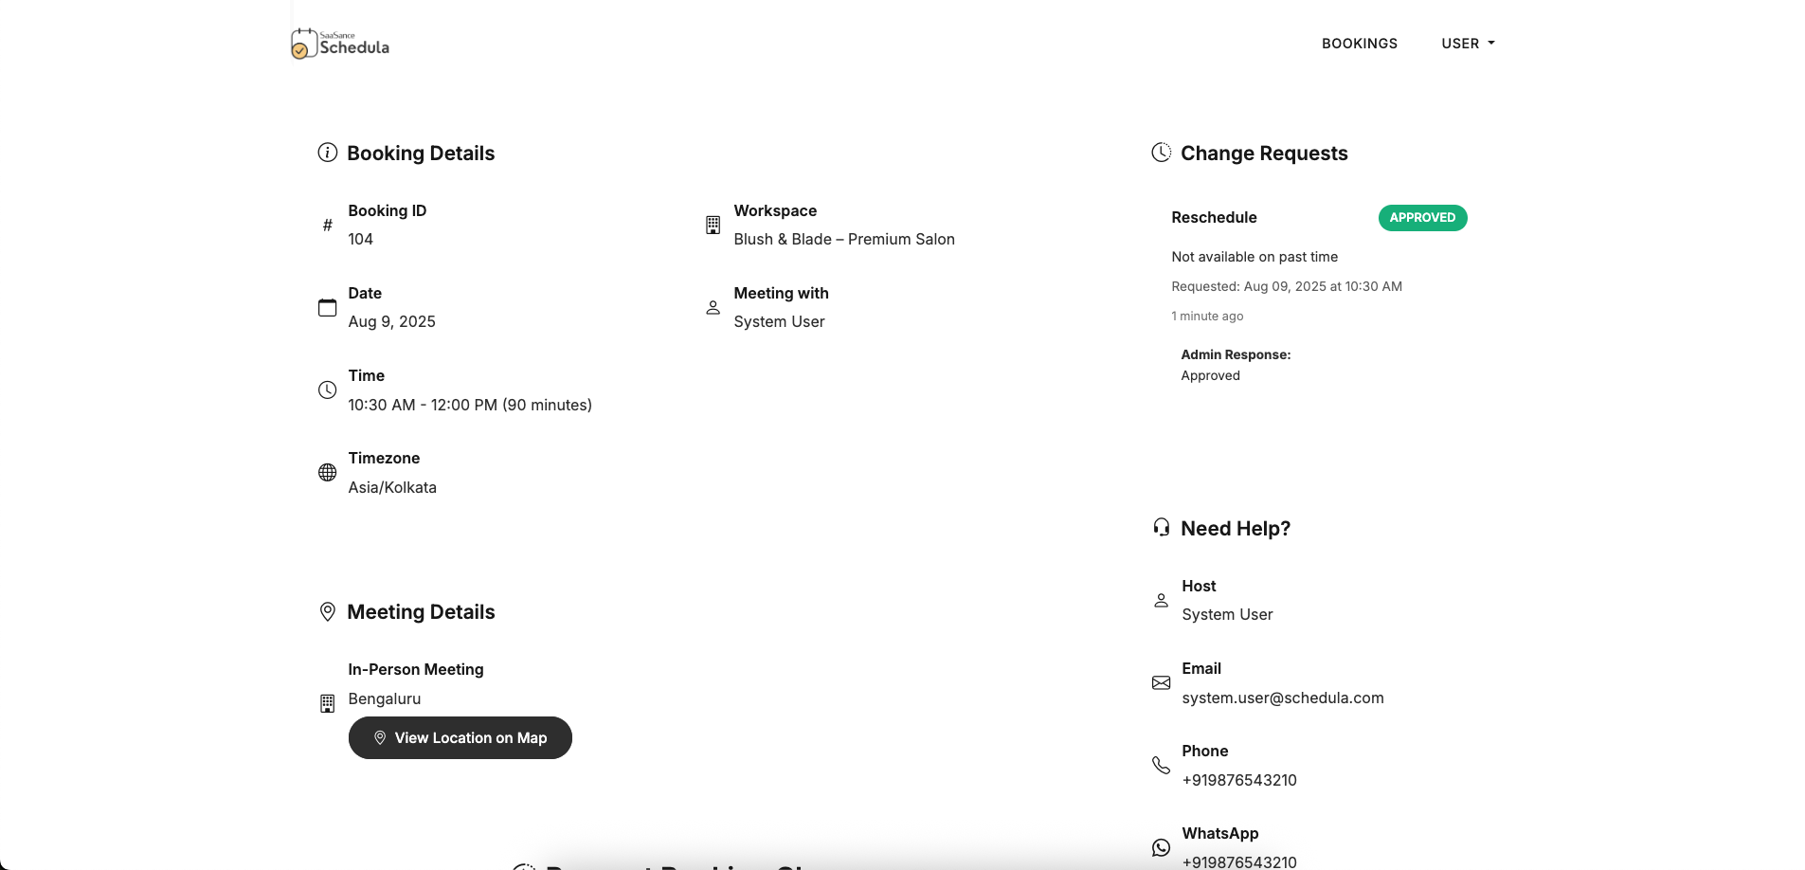Image resolution: width=1805 pixels, height=870 pixels.
Task: Click View Location on Map
Action: point(460,737)
